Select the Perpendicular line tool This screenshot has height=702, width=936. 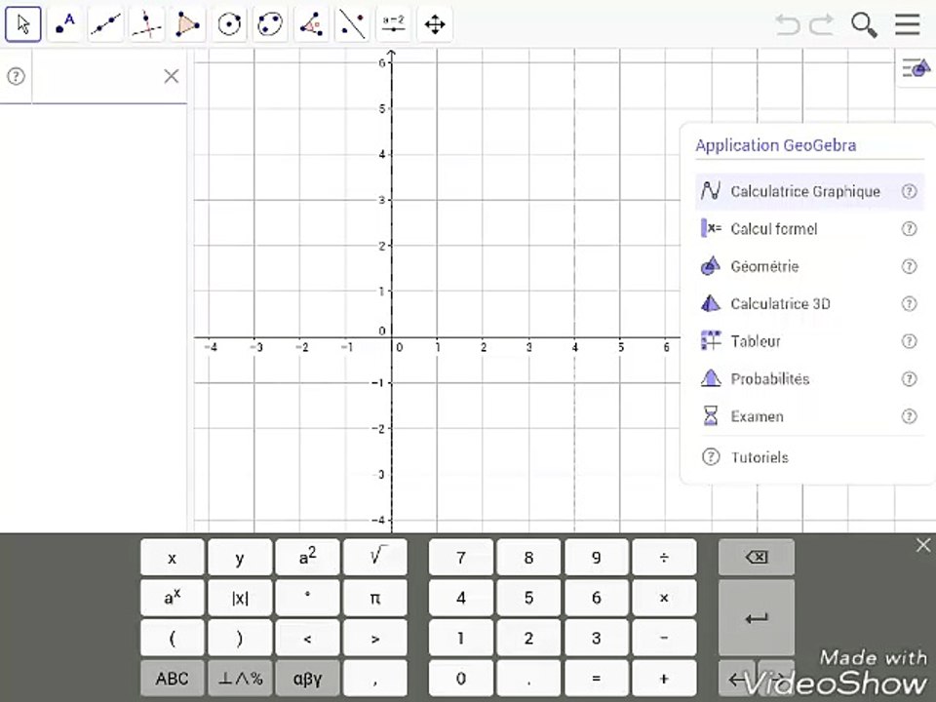[147, 24]
